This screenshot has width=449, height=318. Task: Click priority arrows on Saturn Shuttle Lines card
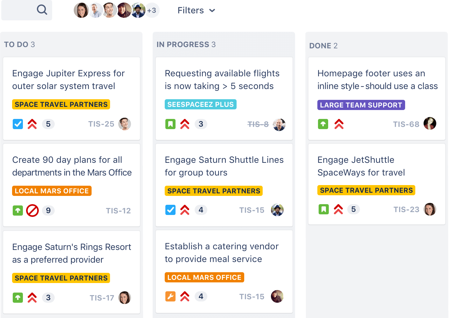tap(185, 210)
